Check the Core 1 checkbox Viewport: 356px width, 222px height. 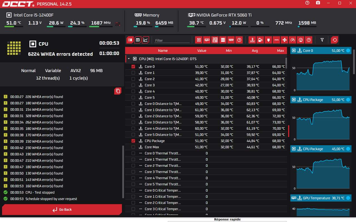click(133, 73)
